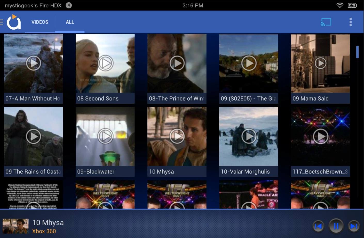
Task: Open the 09 The Rains of Casta label
Action: pyautogui.click(x=33, y=172)
